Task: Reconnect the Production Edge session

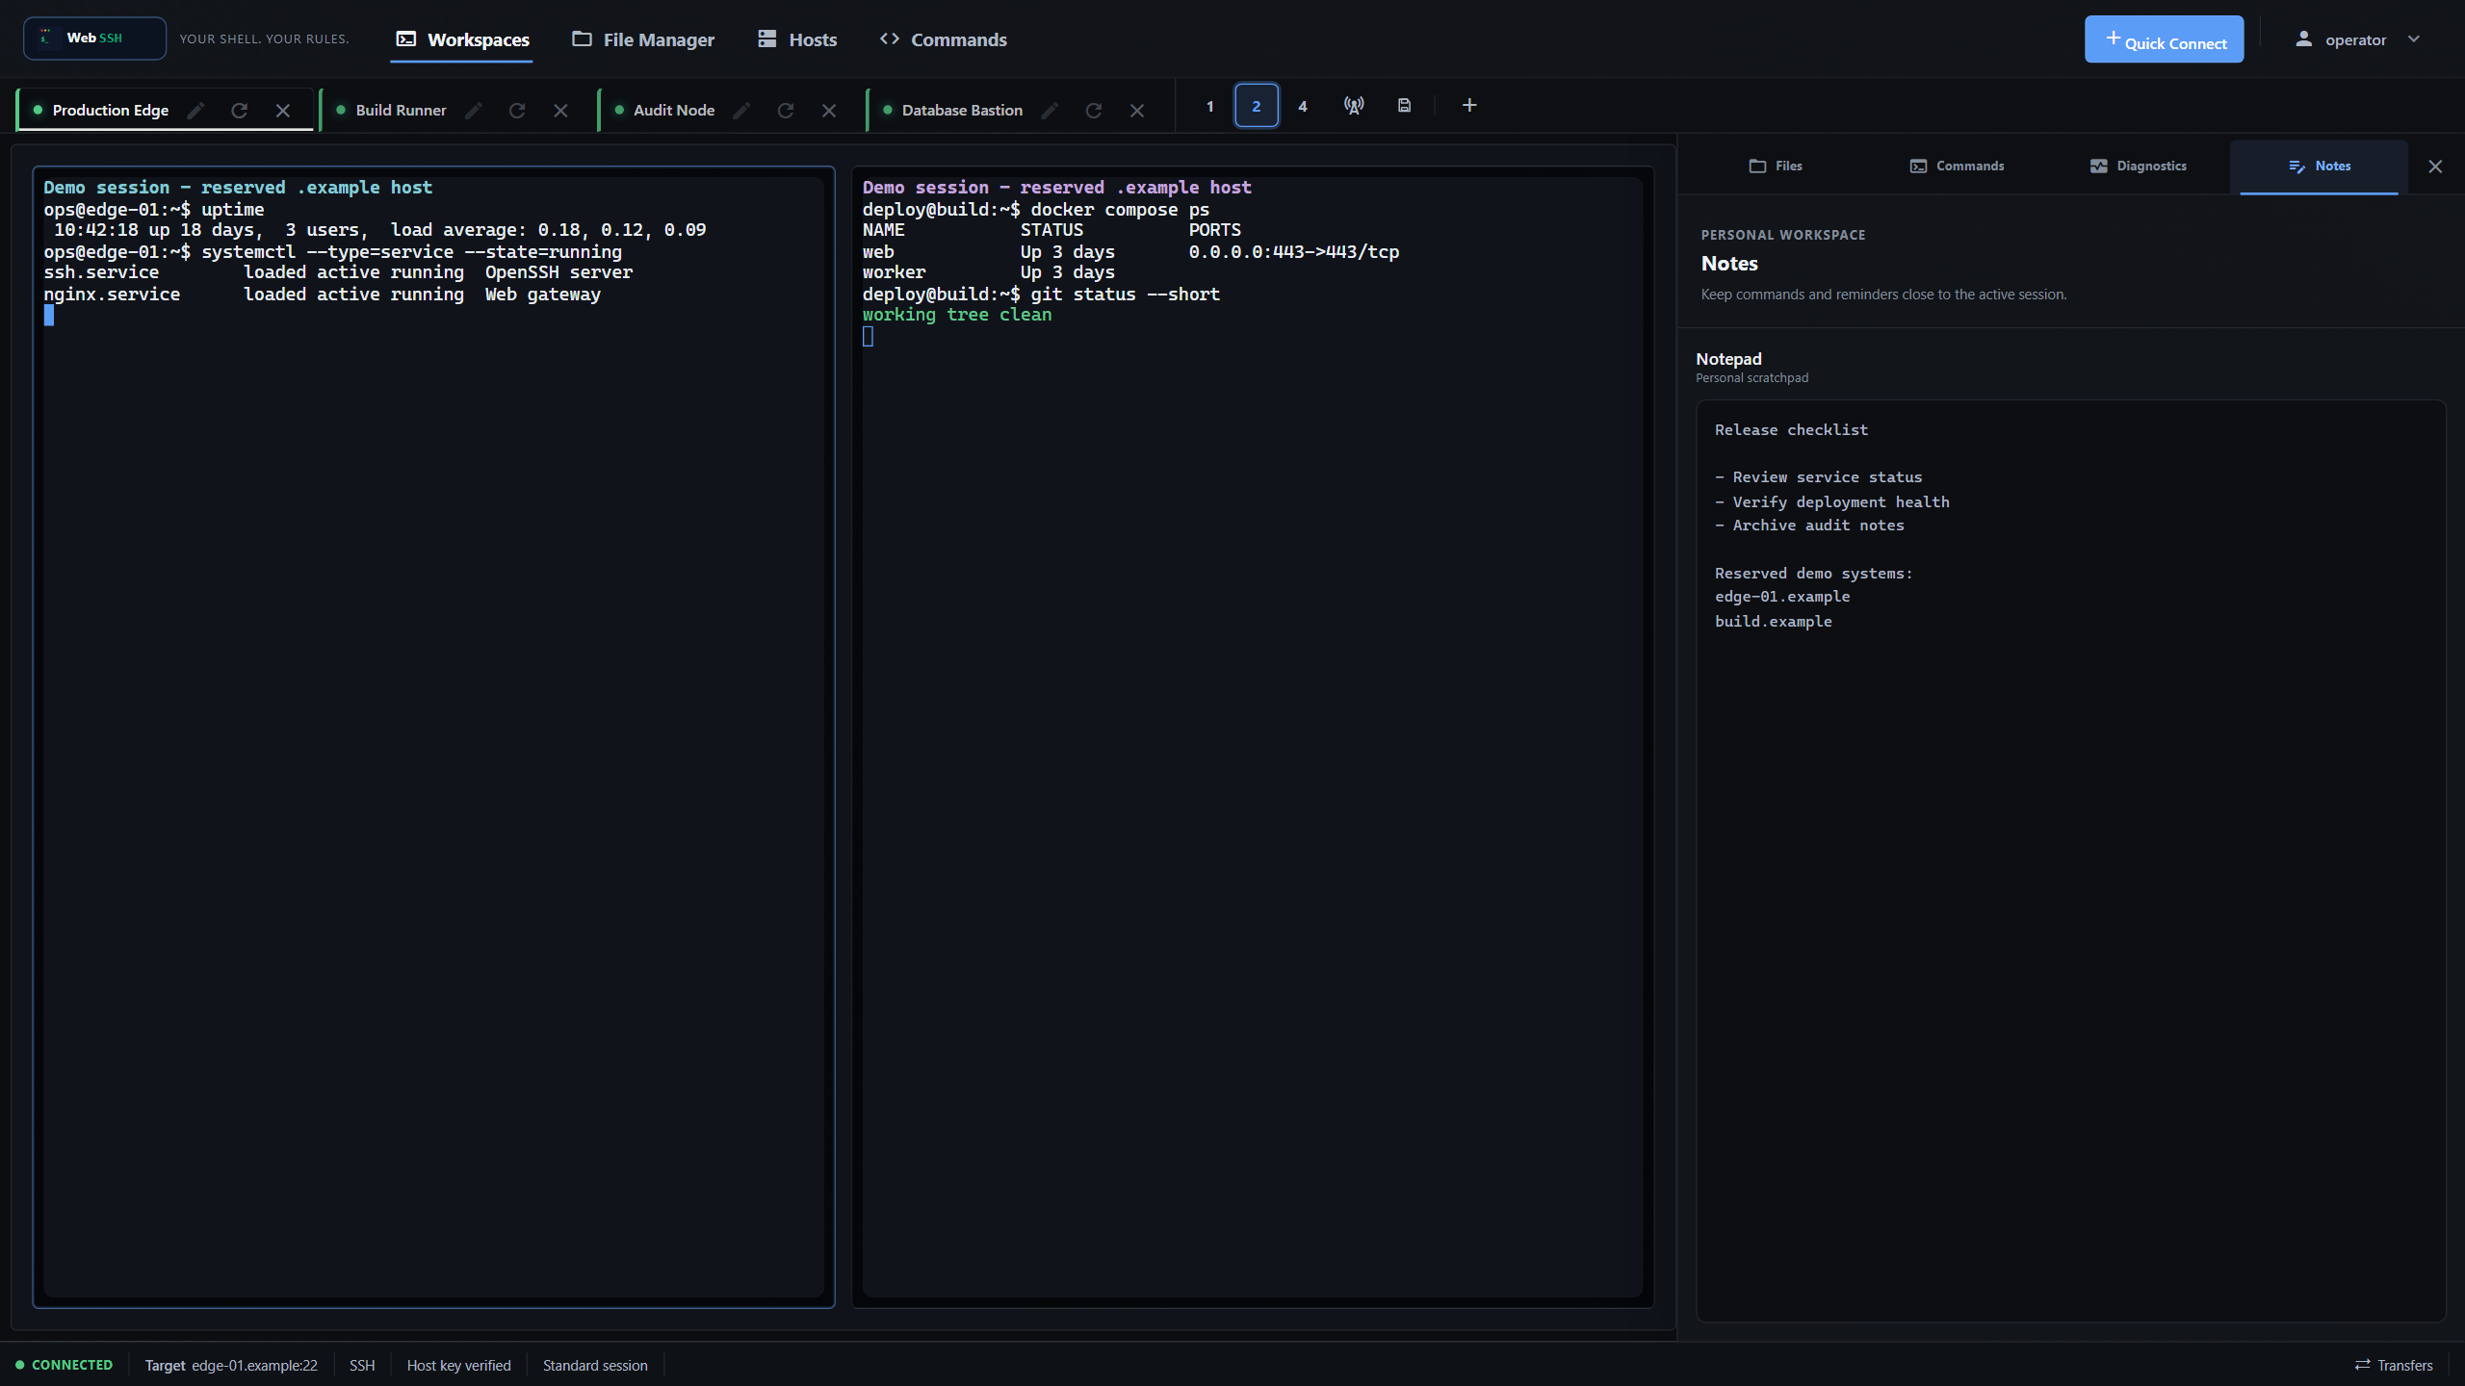Action: (240, 111)
